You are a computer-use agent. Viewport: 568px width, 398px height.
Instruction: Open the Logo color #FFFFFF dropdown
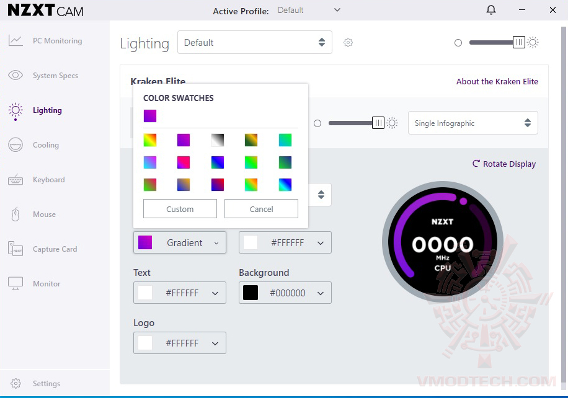[180, 343]
